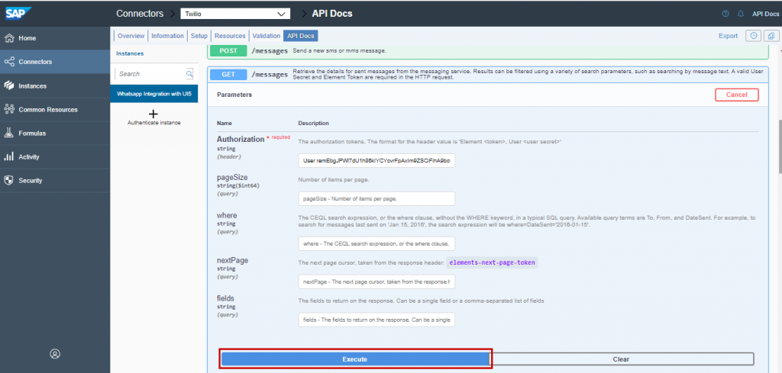Click the SAP logo
The width and height of the screenshot is (782, 373).
point(19,13)
